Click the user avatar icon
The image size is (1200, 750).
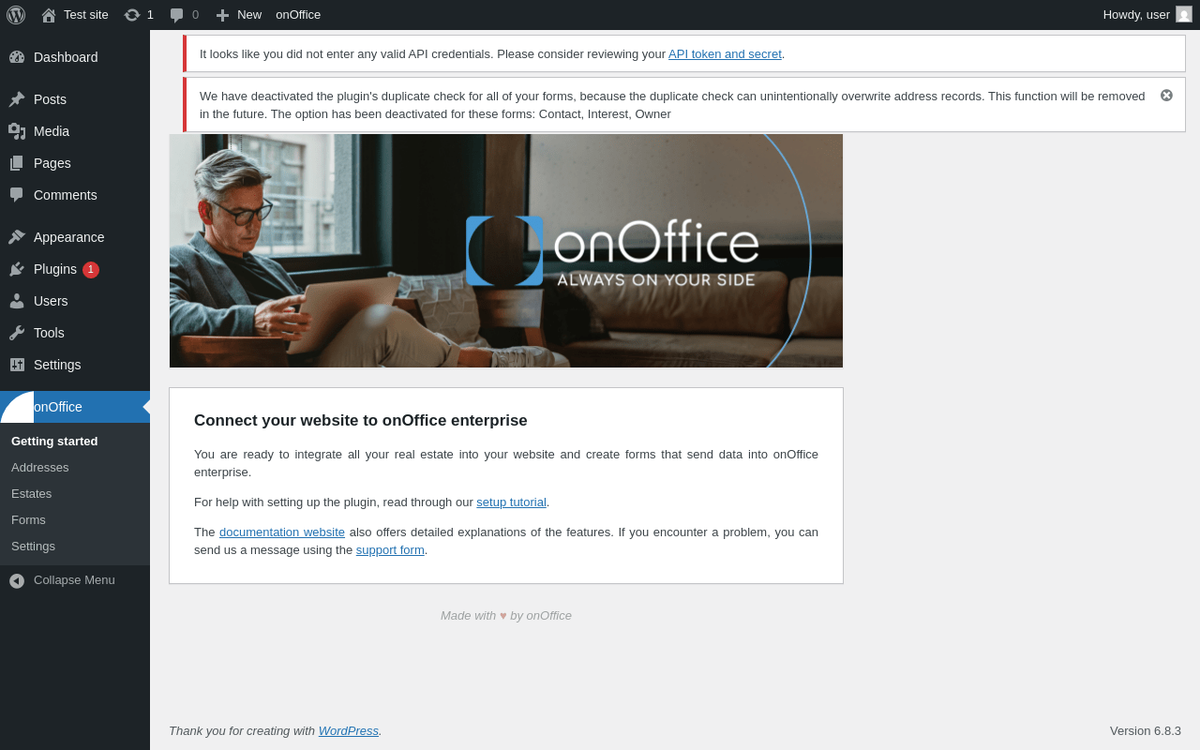[x=1184, y=14]
